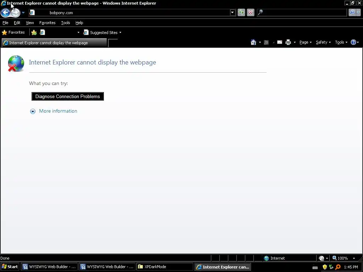Open the recent pages dropdown arrow
The width and height of the screenshot is (363, 272).
23,13
